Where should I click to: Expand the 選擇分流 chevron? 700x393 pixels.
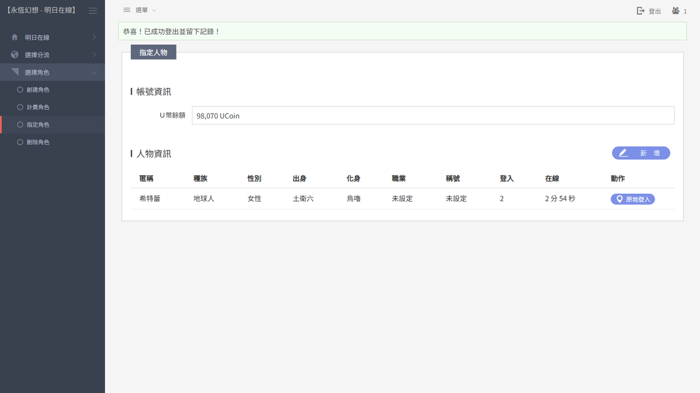[x=94, y=55]
